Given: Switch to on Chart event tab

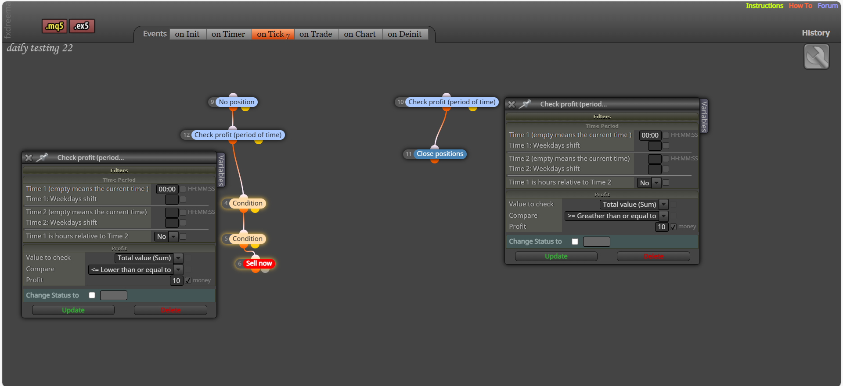Looking at the screenshot, I should coord(360,34).
